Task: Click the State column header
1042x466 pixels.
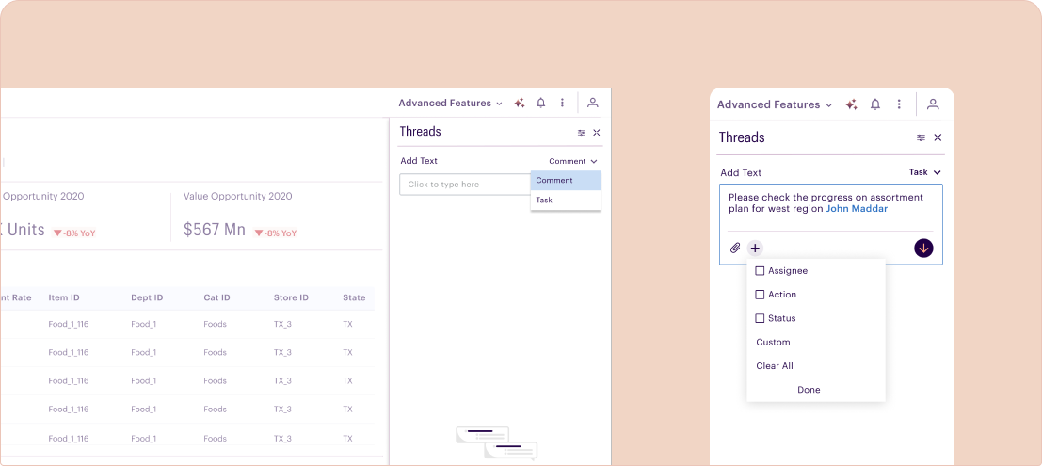Action: (x=354, y=297)
